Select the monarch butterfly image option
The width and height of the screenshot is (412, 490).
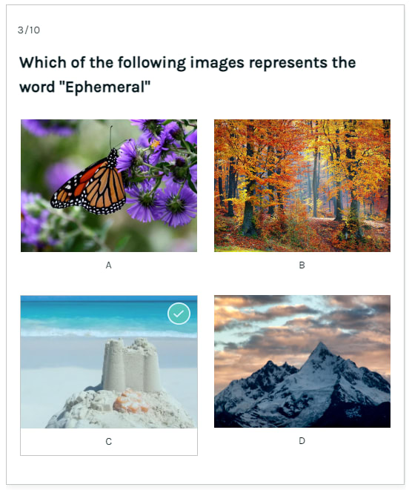pyautogui.click(x=109, y=185)
